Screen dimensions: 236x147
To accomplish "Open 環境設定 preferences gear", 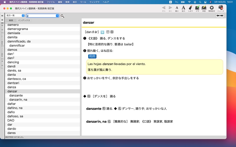I will pyautogui.click(x=212, y=8).
